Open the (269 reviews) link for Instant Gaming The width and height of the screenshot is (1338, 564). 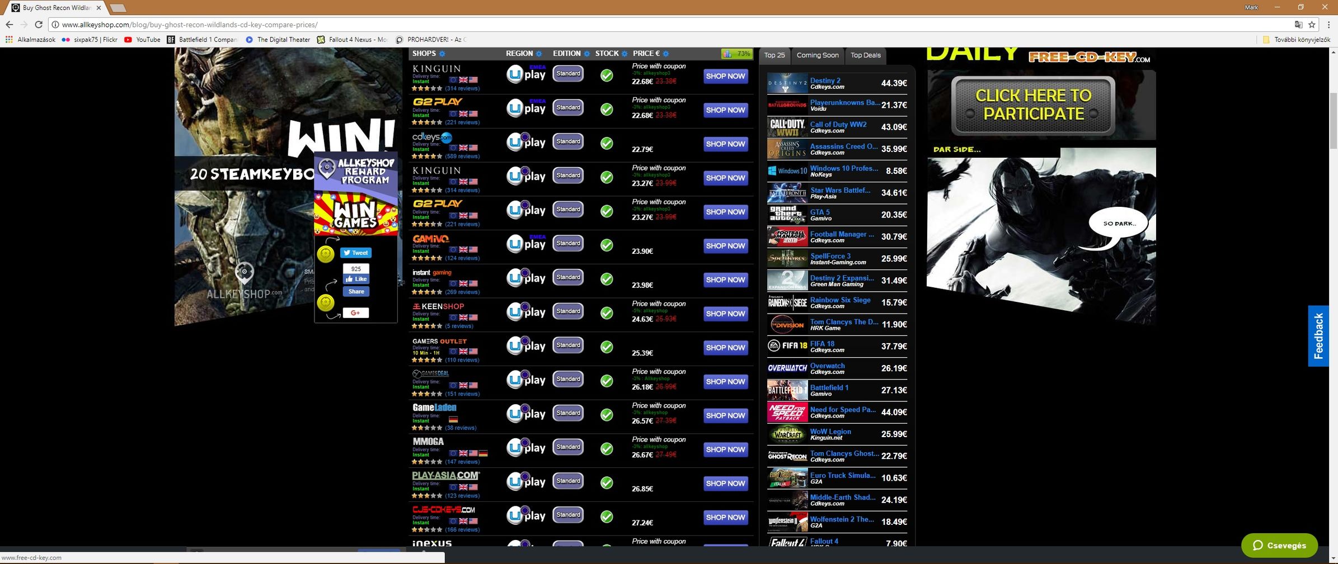462,292
